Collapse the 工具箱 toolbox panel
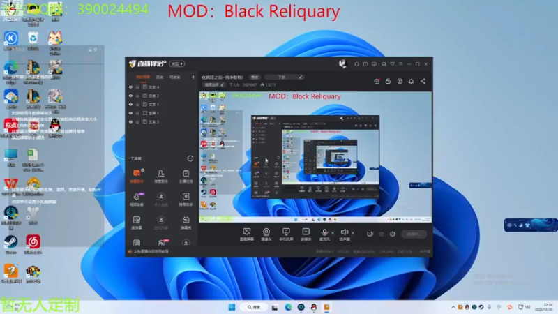 190,158
